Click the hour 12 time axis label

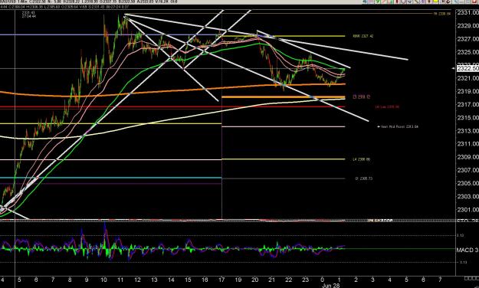[137, 280]
